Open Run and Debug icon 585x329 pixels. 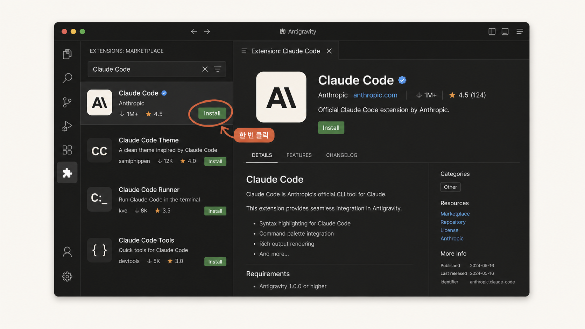click(x=67, y=126)
